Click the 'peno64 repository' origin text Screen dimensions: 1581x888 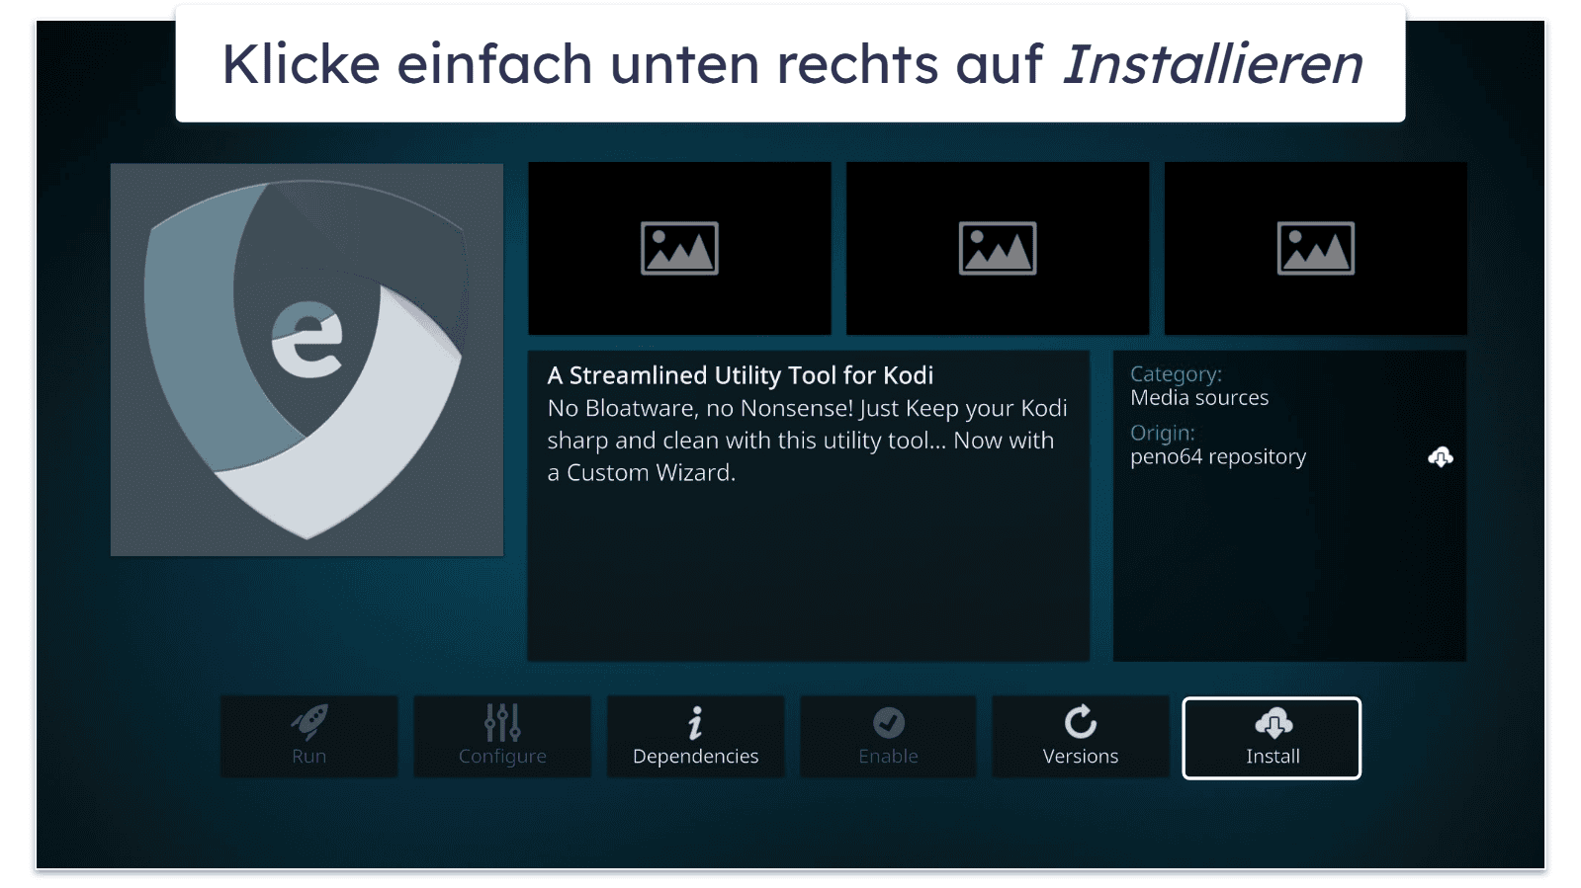click(1218, 456)
